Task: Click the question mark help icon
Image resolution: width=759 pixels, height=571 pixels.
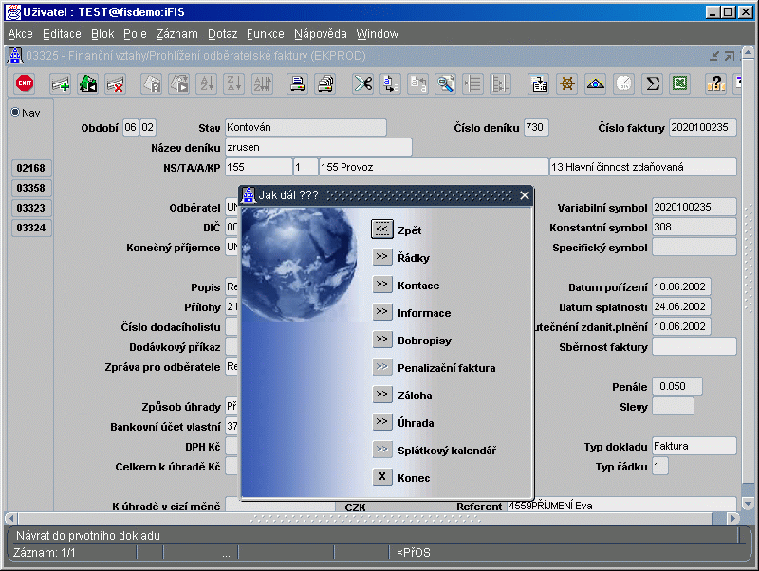Action: [x=716, y=83]
